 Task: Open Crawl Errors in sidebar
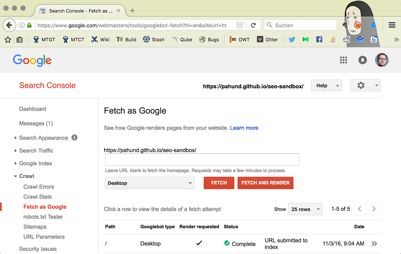[39, 187]
